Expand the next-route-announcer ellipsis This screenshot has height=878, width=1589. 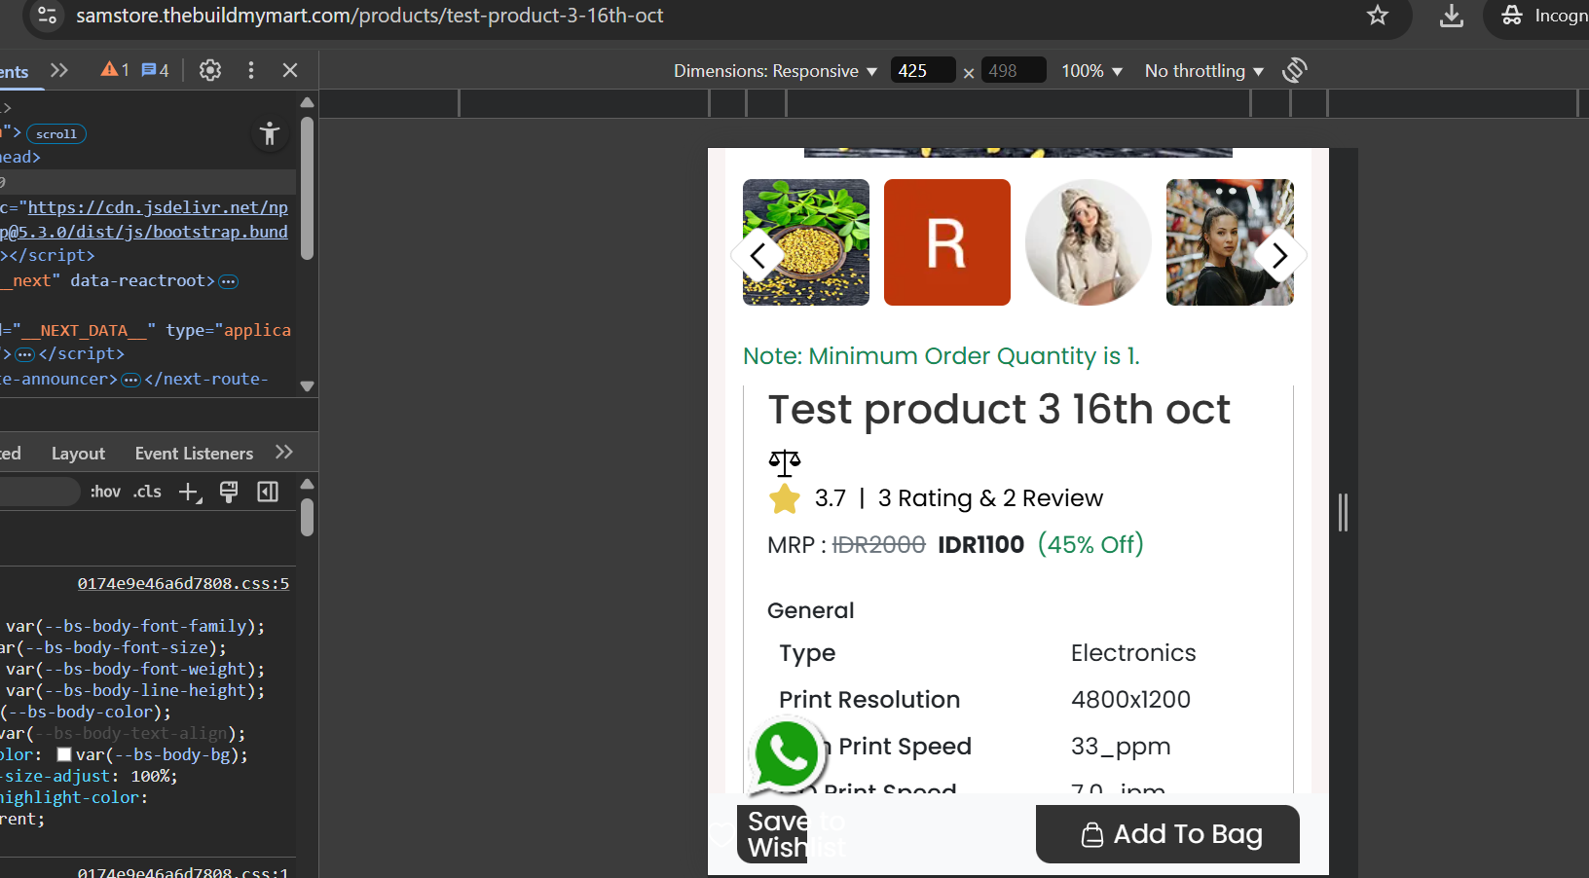tap(131, 380)
